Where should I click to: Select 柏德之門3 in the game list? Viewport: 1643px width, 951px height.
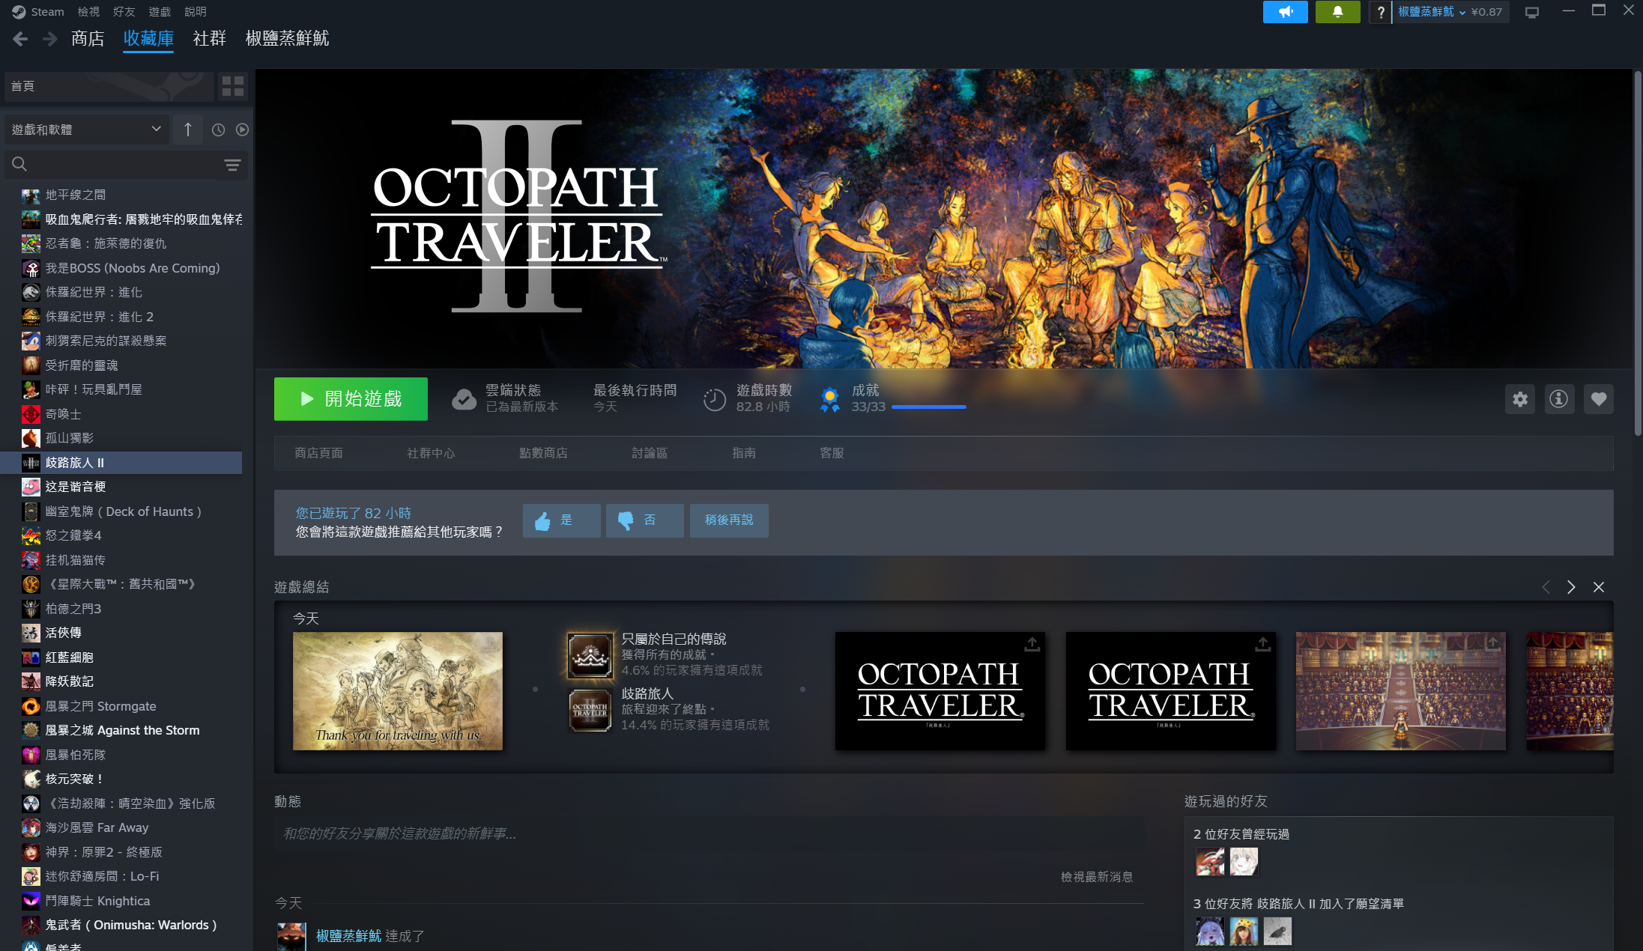point(73,609)
